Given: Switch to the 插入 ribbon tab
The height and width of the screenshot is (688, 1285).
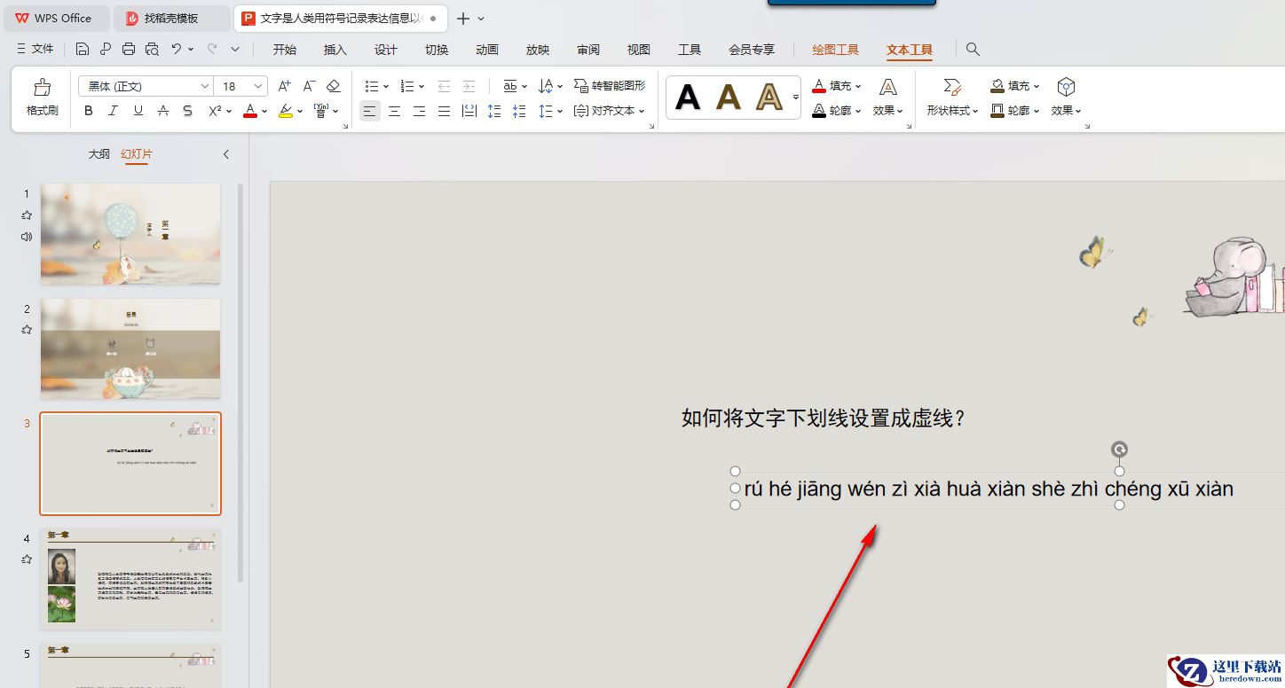Looking at the screenshot, I should pyautogui.click(x=335, y=50).
